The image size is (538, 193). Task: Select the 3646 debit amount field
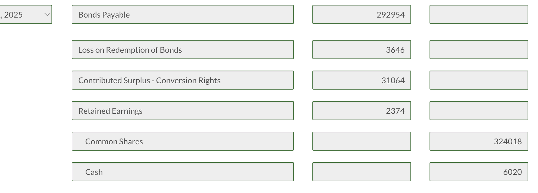(x=362, y=50)
